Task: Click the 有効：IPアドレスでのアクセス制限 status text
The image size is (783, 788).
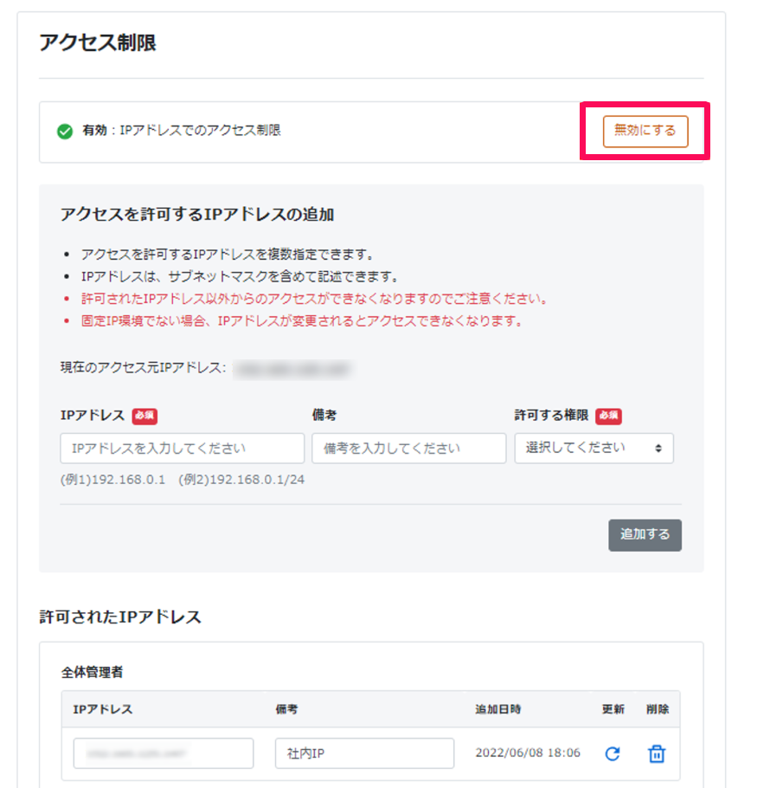Action: 182,130
